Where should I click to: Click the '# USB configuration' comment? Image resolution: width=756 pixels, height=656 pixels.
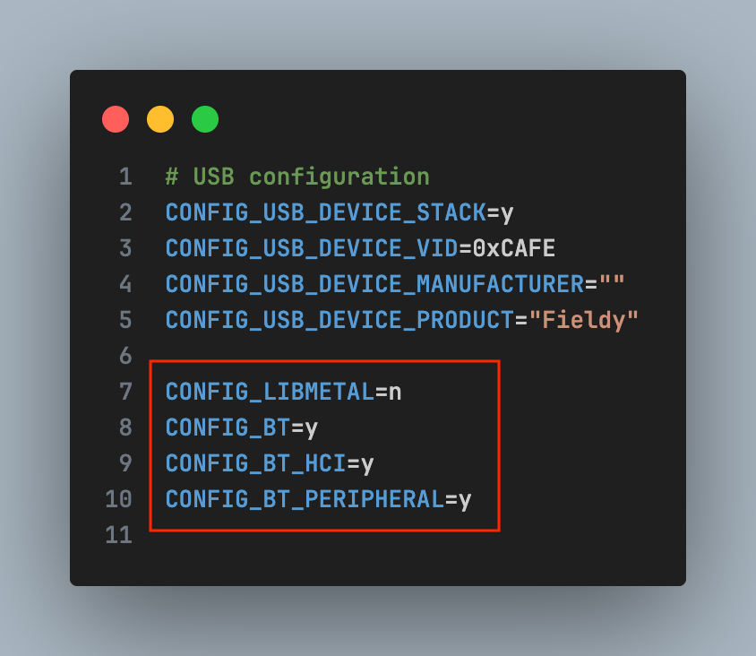[297, 177]
